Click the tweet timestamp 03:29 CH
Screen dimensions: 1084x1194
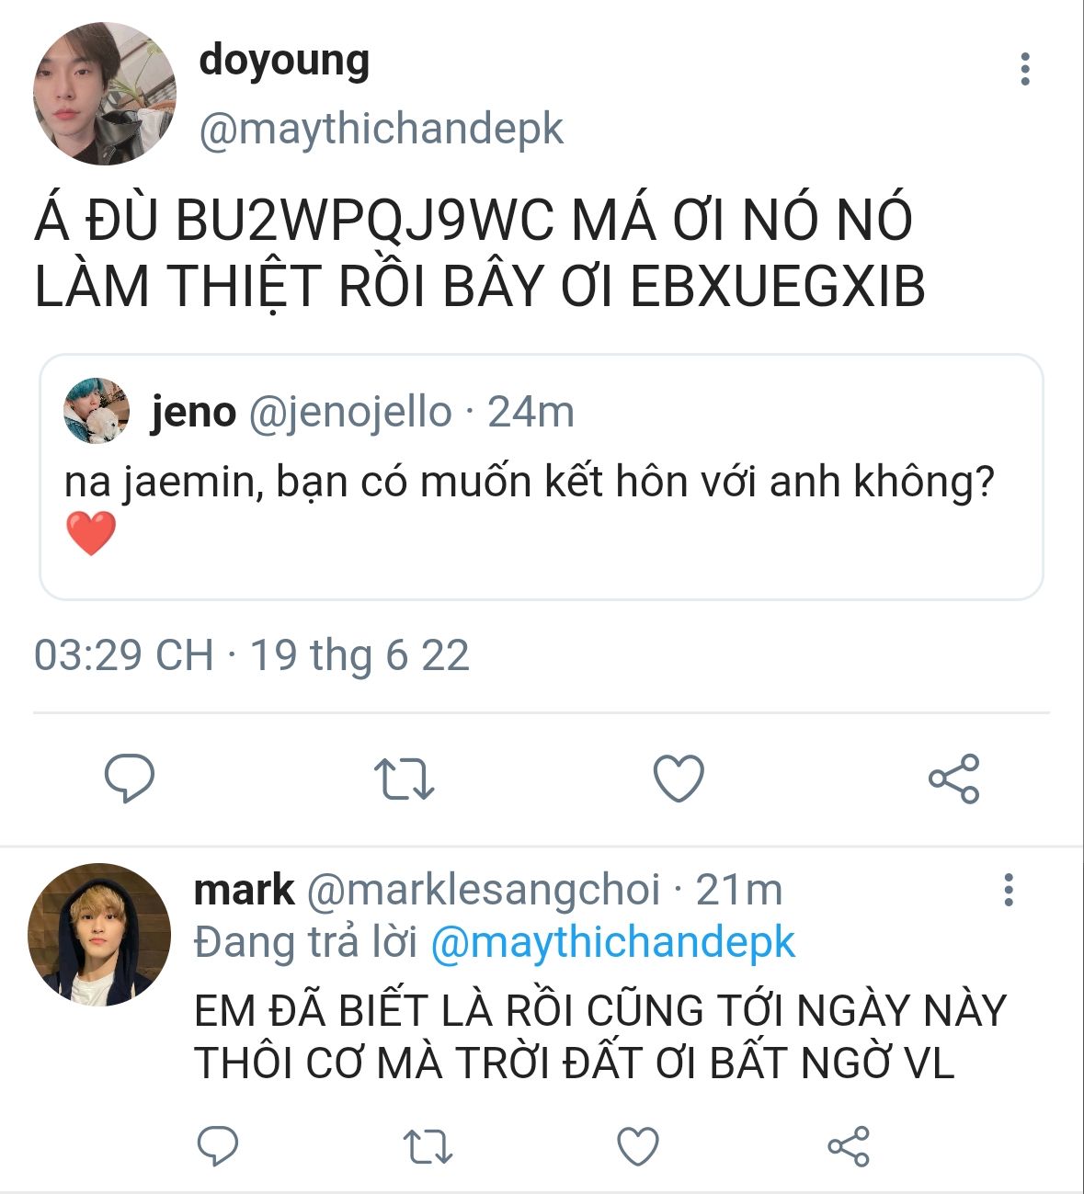[123, 655]
